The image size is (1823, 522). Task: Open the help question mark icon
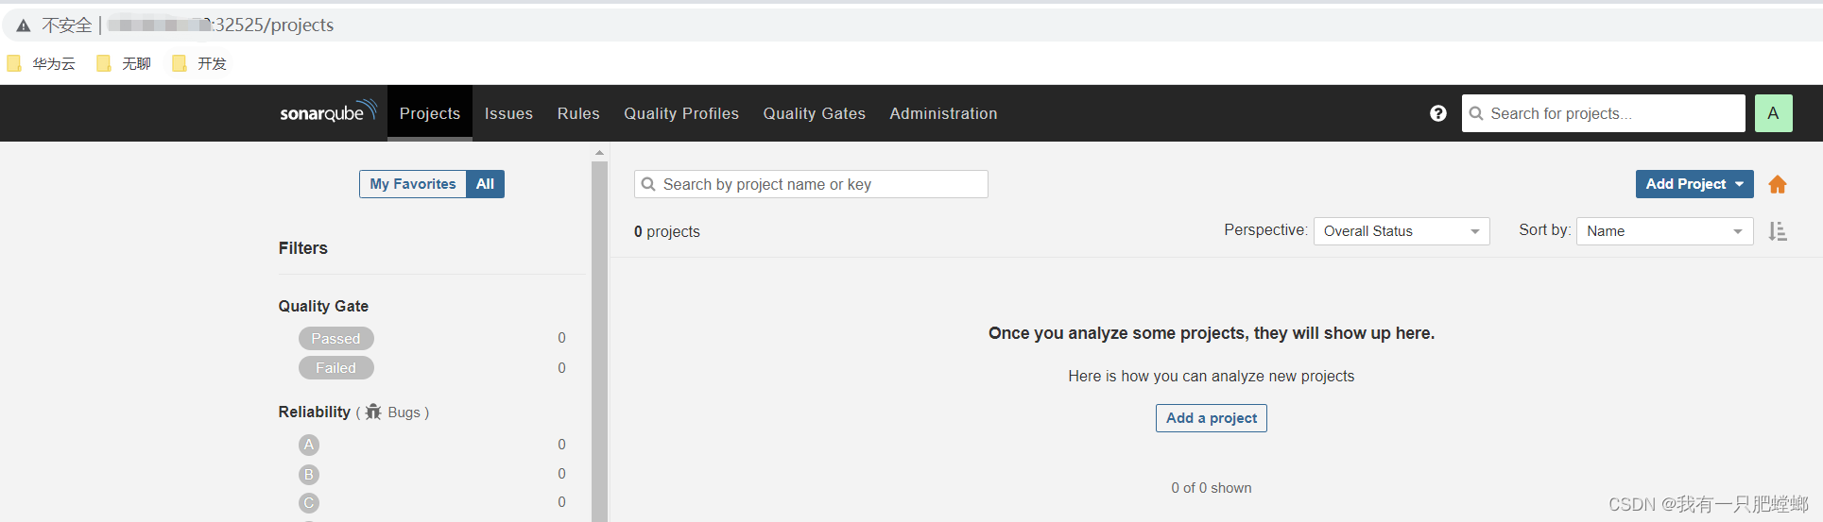1438,113
